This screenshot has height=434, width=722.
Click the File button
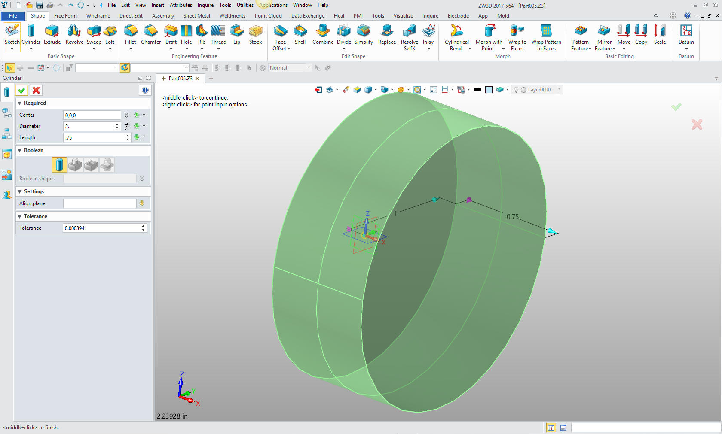click(13, 16)
